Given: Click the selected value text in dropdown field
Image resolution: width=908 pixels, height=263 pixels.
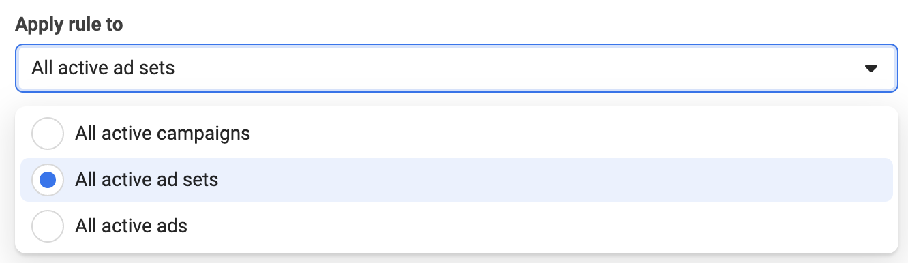Looking at the screenshot, I should (103, 68).
